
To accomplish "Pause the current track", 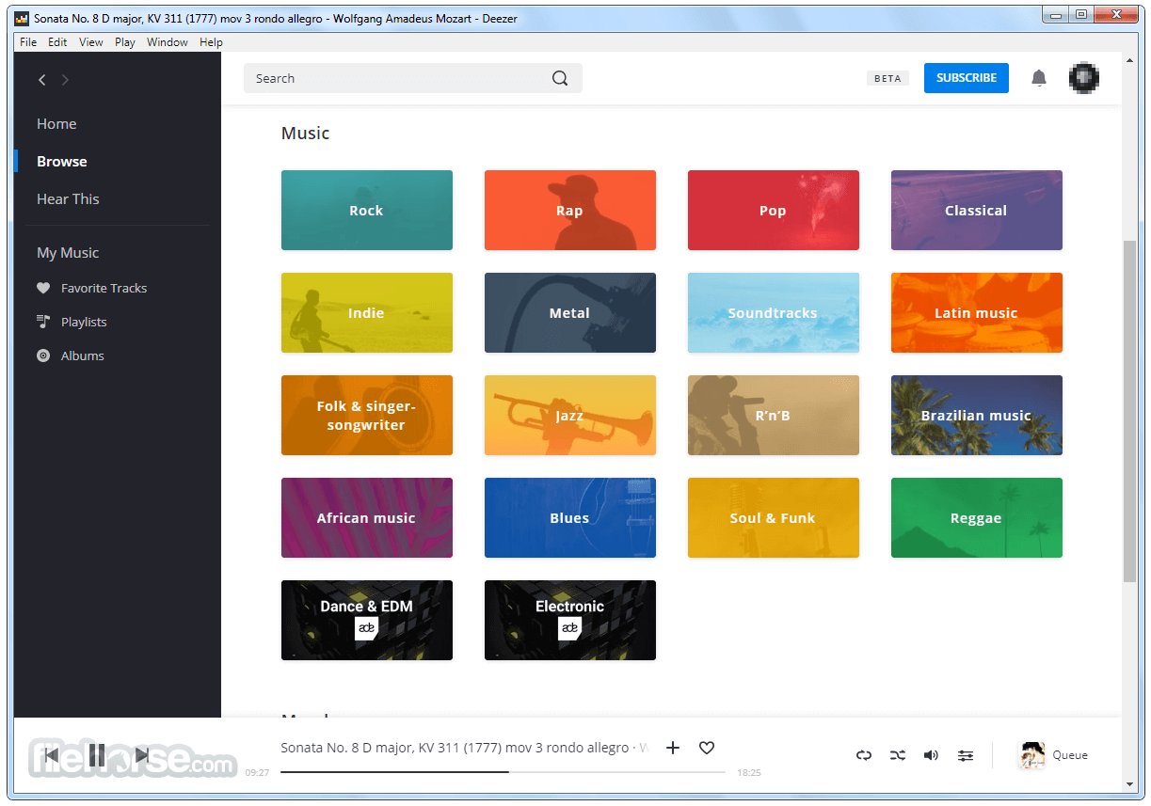I will pyautogui.click(x=97, y=754).
